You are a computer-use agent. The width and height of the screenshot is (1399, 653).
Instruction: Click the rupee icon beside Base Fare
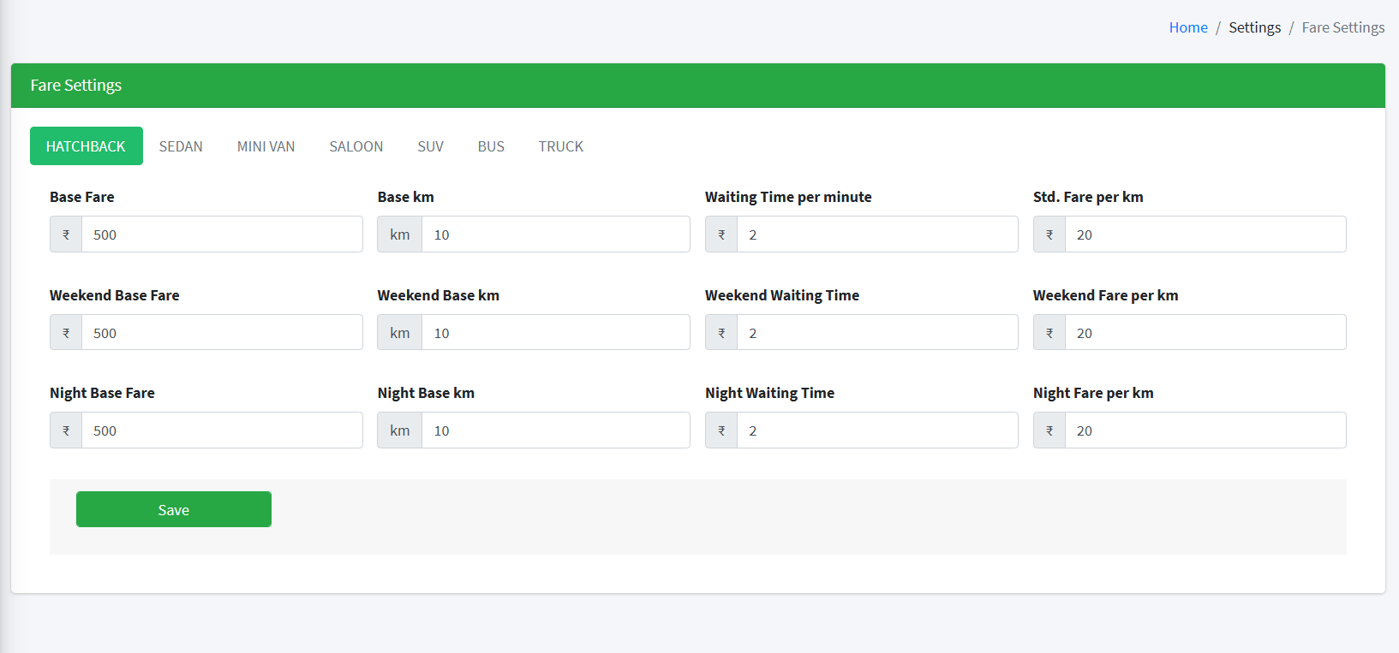tap(66, 234)
